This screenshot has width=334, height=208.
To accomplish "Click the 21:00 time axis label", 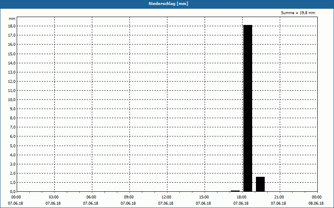I will 279,197.
